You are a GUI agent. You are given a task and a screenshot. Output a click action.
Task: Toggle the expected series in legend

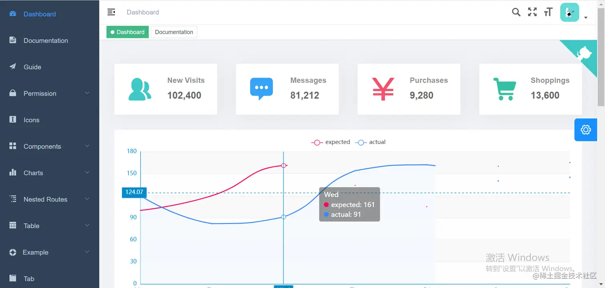[331, 142]
